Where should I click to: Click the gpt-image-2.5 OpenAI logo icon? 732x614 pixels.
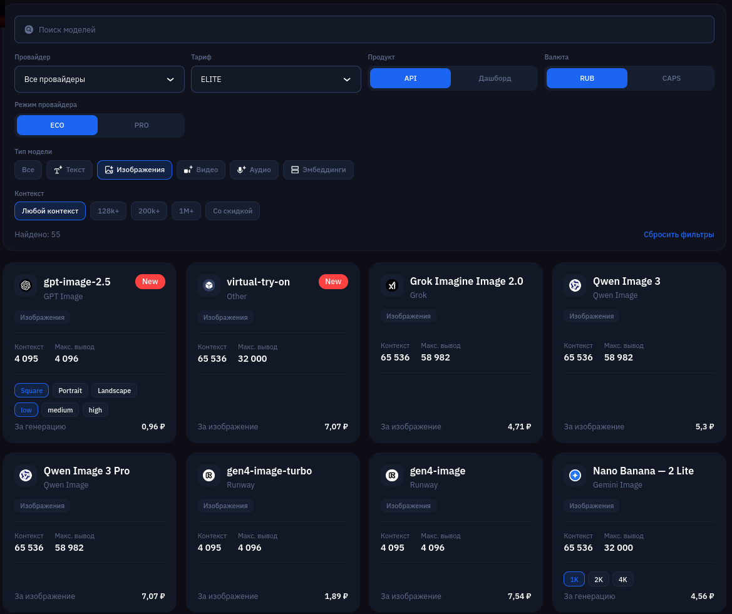26,285
